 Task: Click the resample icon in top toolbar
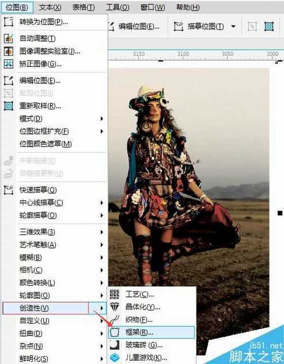pos(269,27)
